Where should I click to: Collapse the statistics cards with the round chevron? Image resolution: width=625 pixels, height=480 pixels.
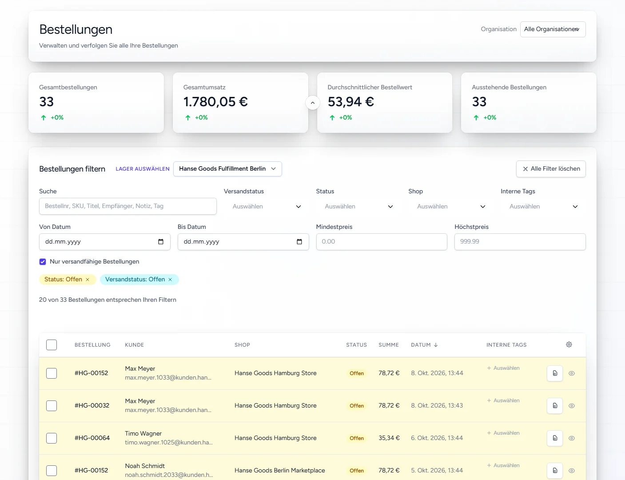313,103
